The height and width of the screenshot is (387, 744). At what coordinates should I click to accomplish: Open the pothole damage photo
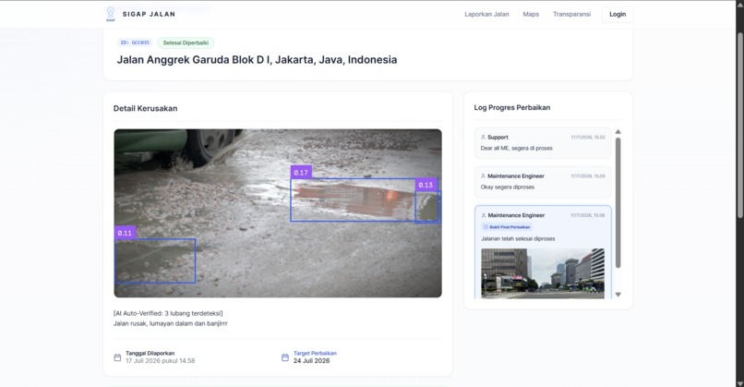coord(278,213)
